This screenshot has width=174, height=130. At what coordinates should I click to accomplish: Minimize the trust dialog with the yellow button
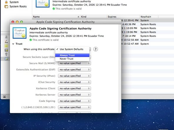(17, 22)
